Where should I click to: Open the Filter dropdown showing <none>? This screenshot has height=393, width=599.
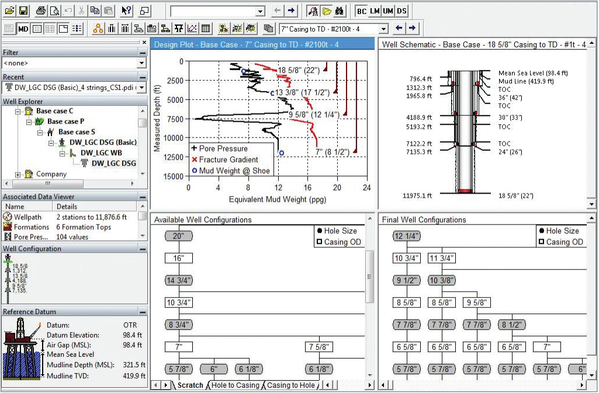142,63
